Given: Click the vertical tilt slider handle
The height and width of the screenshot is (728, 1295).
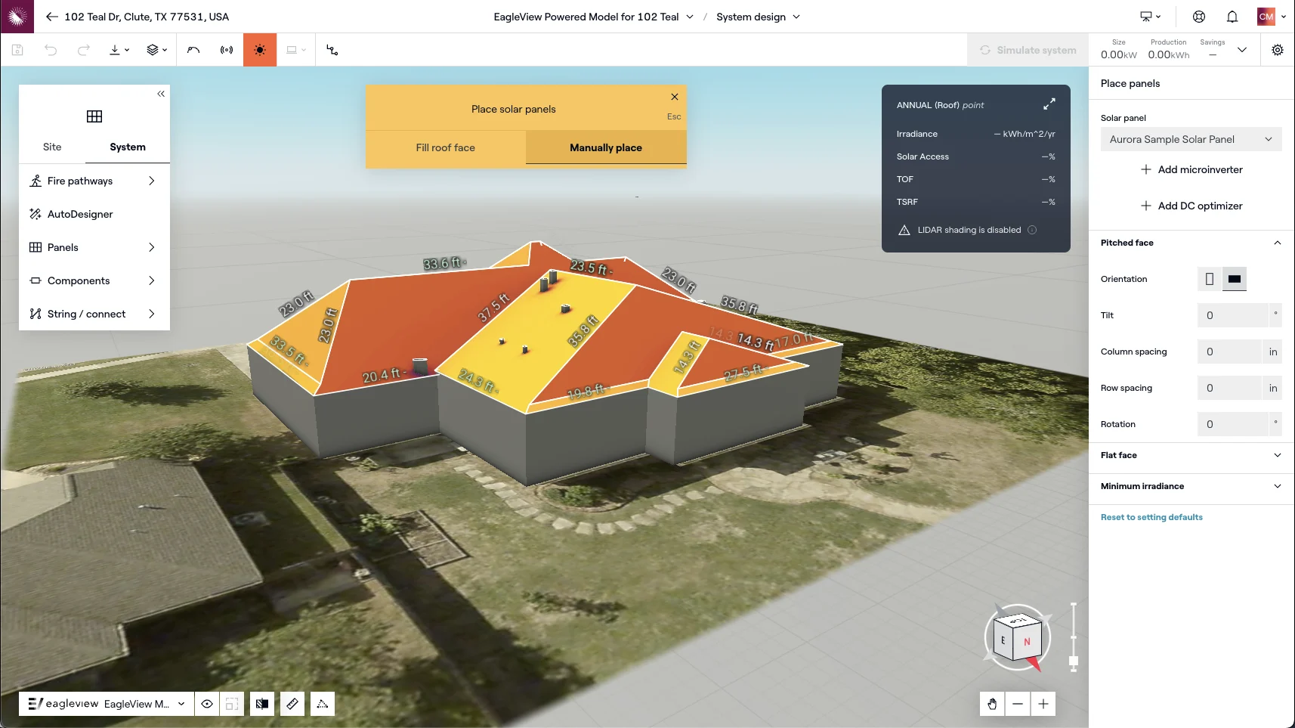Looking at the screenshot, I should click(1073, 661).
